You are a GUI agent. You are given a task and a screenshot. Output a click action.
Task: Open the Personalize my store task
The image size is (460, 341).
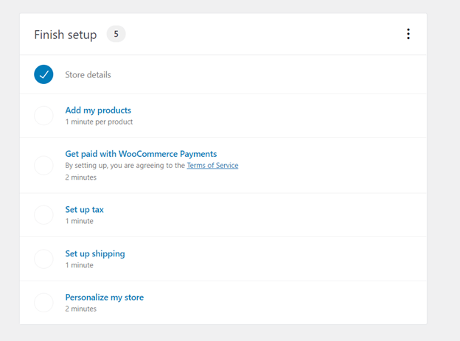click(105, 298)
